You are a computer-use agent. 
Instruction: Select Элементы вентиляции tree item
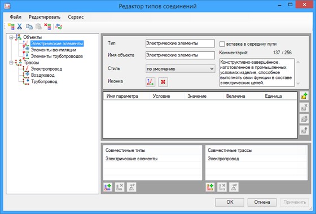click(54, 50)
